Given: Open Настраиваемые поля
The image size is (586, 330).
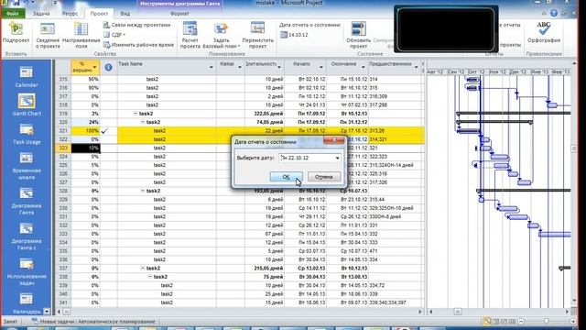Looking at the screenshot, I should pyautogui.click(x=81, y=35).
